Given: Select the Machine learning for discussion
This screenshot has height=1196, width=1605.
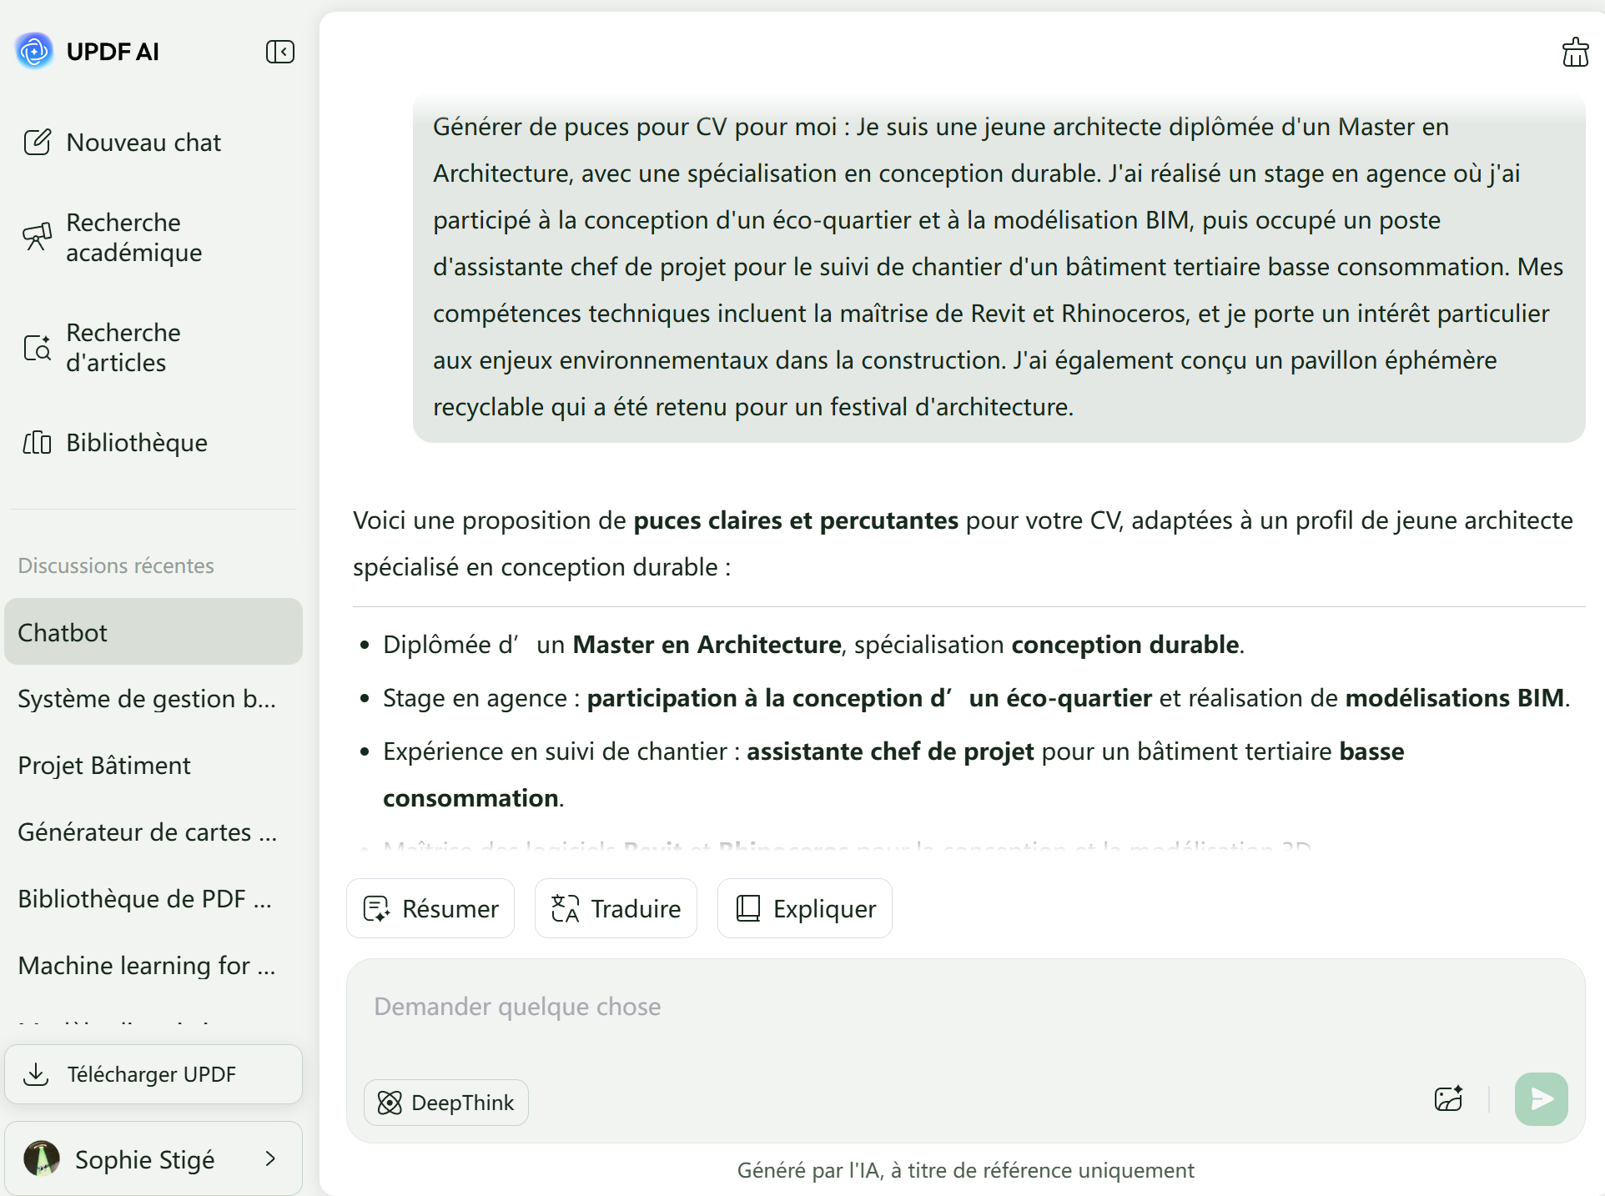Looking at the screenshot, I should pos(147,966).
